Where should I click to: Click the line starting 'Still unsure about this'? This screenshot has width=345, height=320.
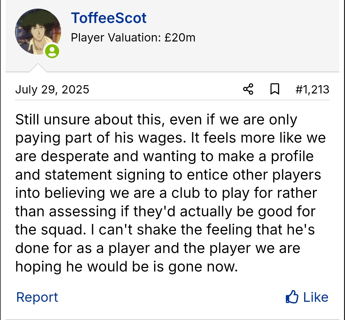[156, 120]
